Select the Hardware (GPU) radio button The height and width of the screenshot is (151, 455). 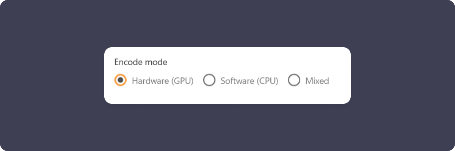(120, 80)
